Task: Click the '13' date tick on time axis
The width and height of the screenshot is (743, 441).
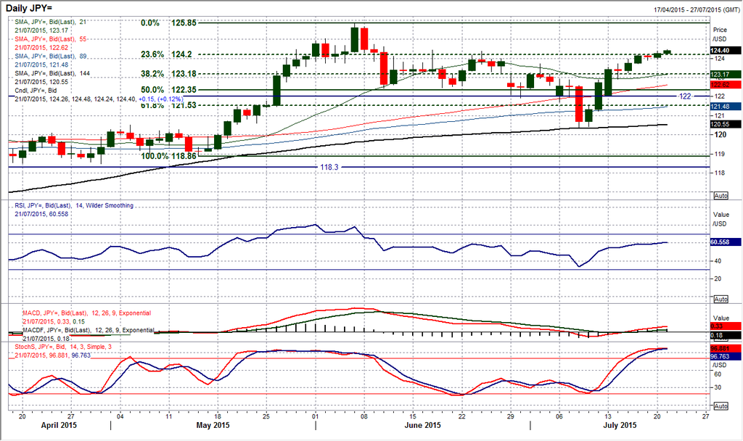Action: click(x=609, y=416)
